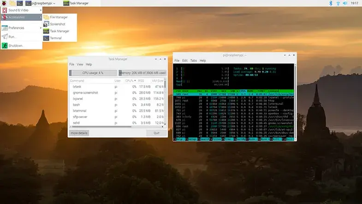Switch to the Task Manager taskbar entry
This screenshot has width=362, height=204.
76,3
